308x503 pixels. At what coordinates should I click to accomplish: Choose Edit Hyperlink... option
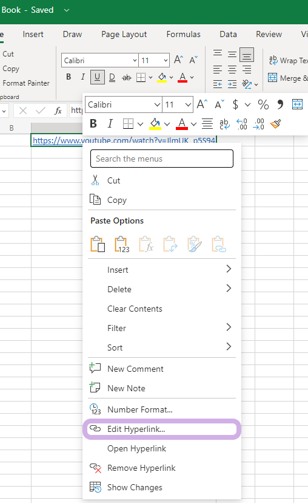162,429
